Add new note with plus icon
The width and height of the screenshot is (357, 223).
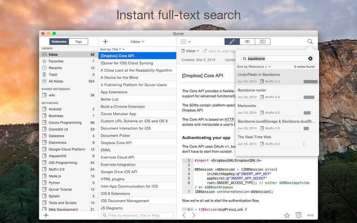[105, 41]
